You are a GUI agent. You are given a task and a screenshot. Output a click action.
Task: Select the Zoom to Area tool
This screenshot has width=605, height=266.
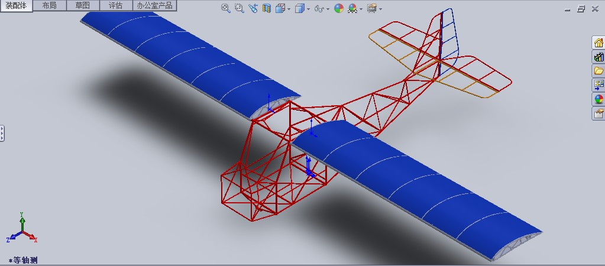pyautogui.click(x=240, y=8)
